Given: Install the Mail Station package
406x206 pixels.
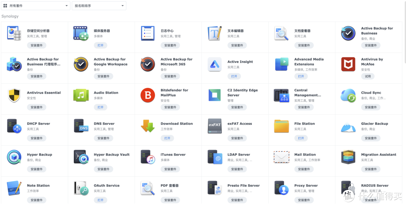Looking at the screenshot, I should [x=304, y=169].
